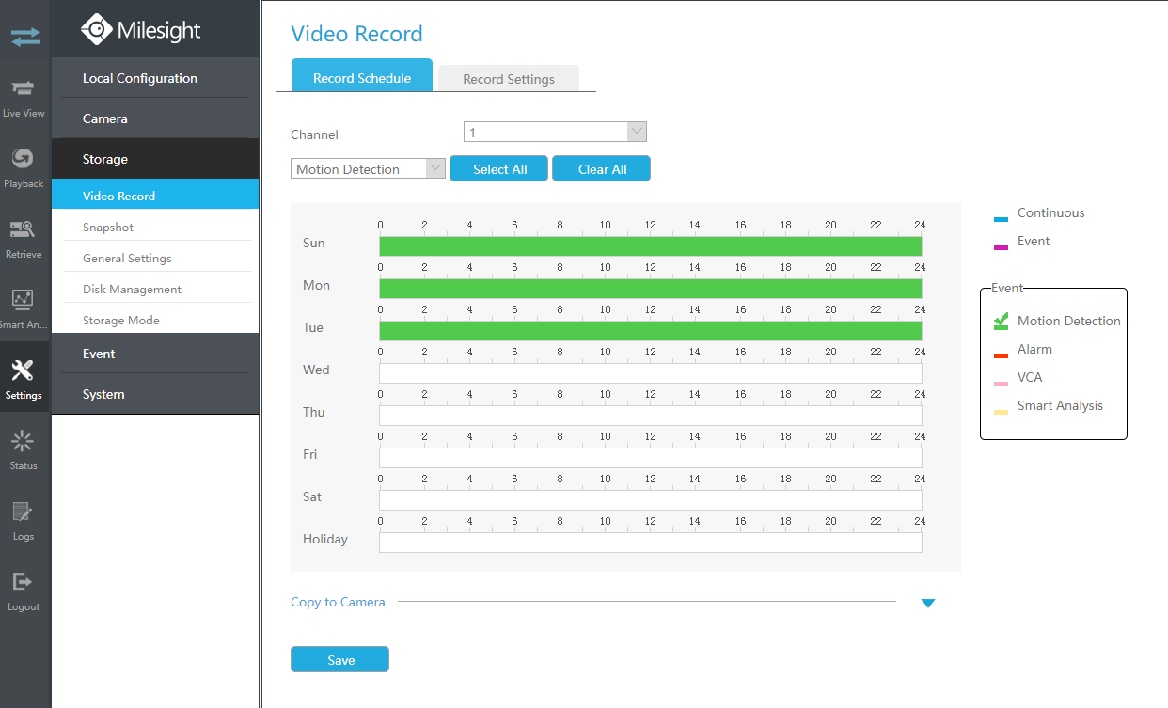Open the Snapshot submenu item
The height and width of the screenshot is (708, 1168).
coord(155,227)
